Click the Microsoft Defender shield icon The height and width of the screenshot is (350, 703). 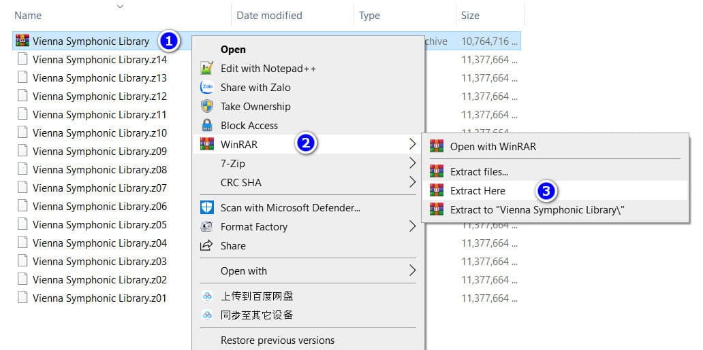coord(206,207)
